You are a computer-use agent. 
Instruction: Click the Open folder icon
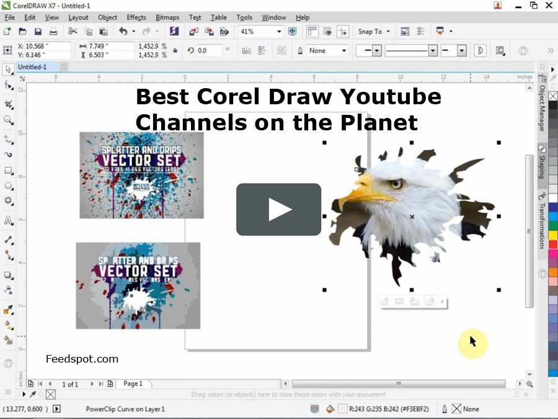(x=22, y=32)
